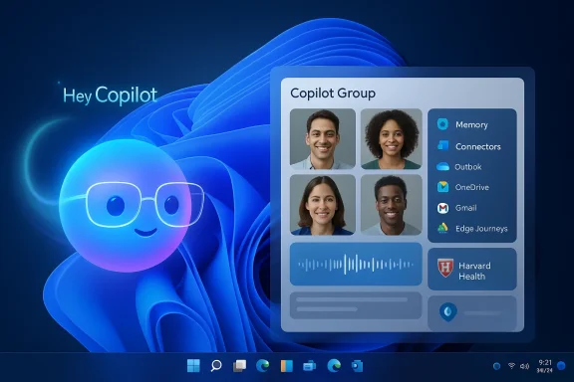
Task: Open the orange and blue taskbar app
Action: tap(287, 365)
